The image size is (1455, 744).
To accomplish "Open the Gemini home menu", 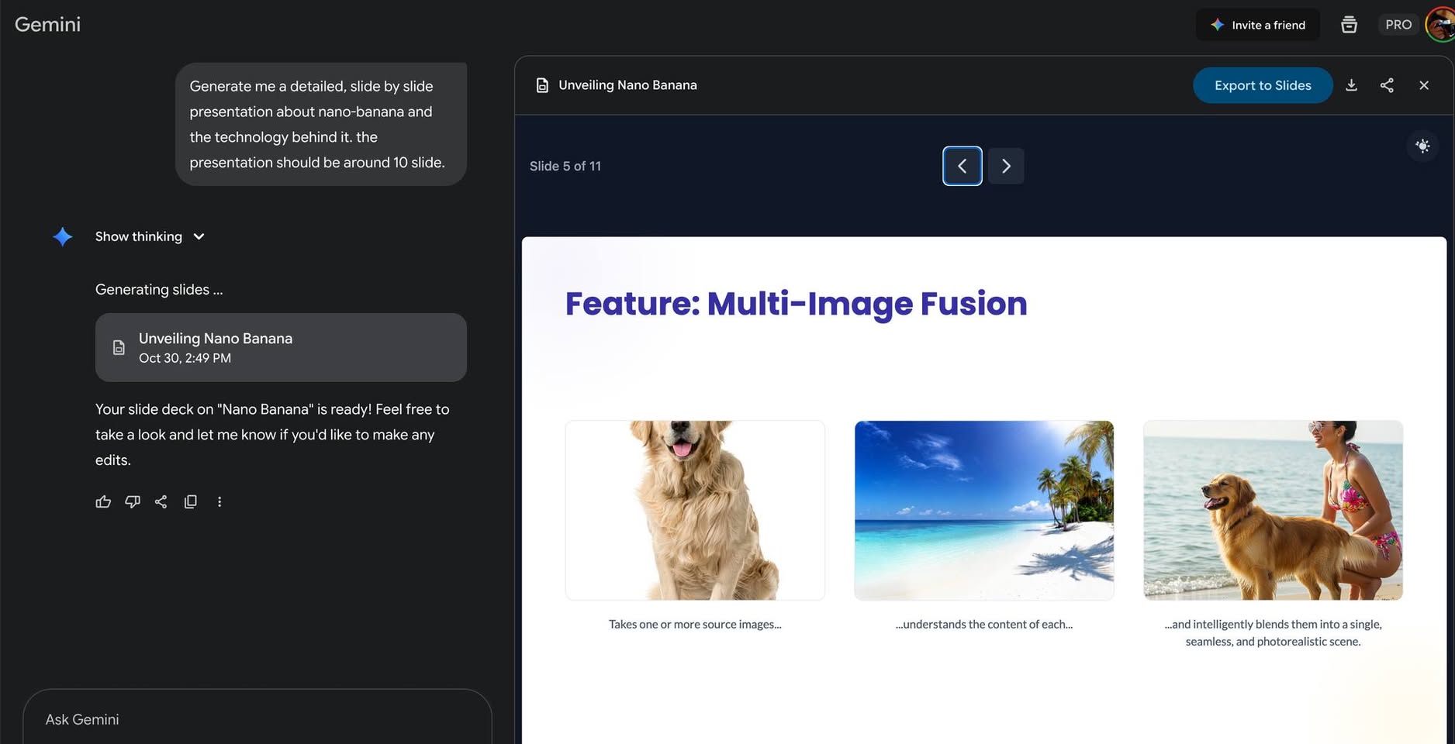I will click(x=47, y=24).
